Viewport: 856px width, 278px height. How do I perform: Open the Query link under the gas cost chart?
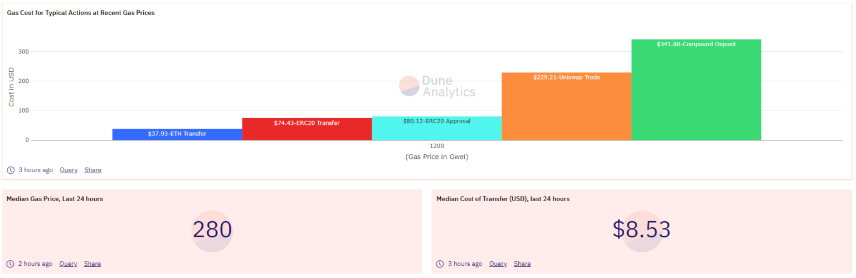tap(69, 170)
